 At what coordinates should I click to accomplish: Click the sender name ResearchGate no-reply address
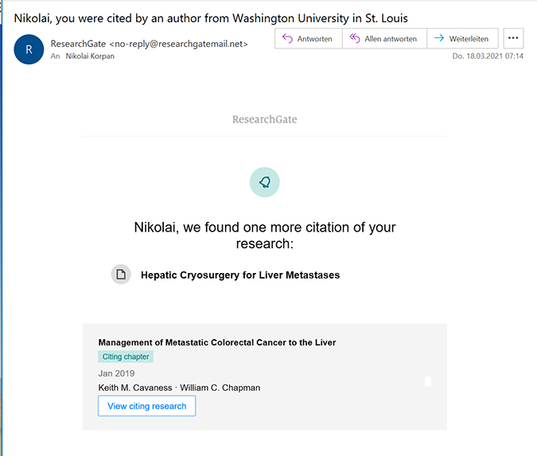point(149,43)
